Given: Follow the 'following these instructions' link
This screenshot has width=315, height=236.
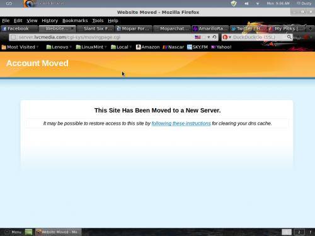Looking at the screenshot, I should (x=181, y=123).
